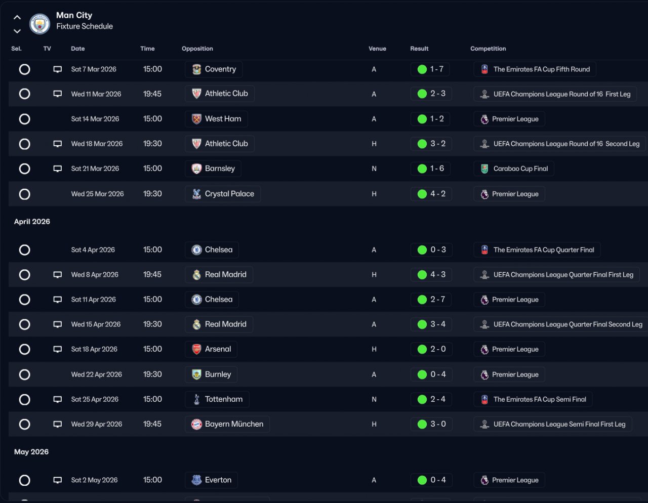This screenshot has width=648, height=503.
Task: Click the West Ham club crest
Action: coord(196,119)
